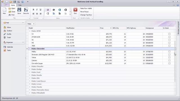Check In Stock for BMW X3
This screenshot has width=180, height=101.
(x=169, y=34)
